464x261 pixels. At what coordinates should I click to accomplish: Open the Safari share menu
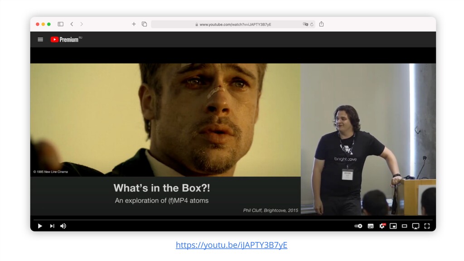click(321, 24)
